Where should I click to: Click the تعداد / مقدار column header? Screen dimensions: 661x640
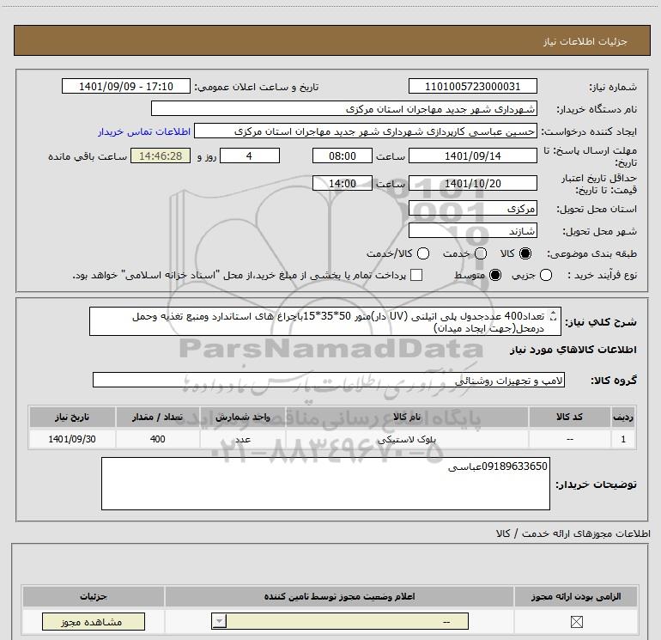[x=157, y=417]
